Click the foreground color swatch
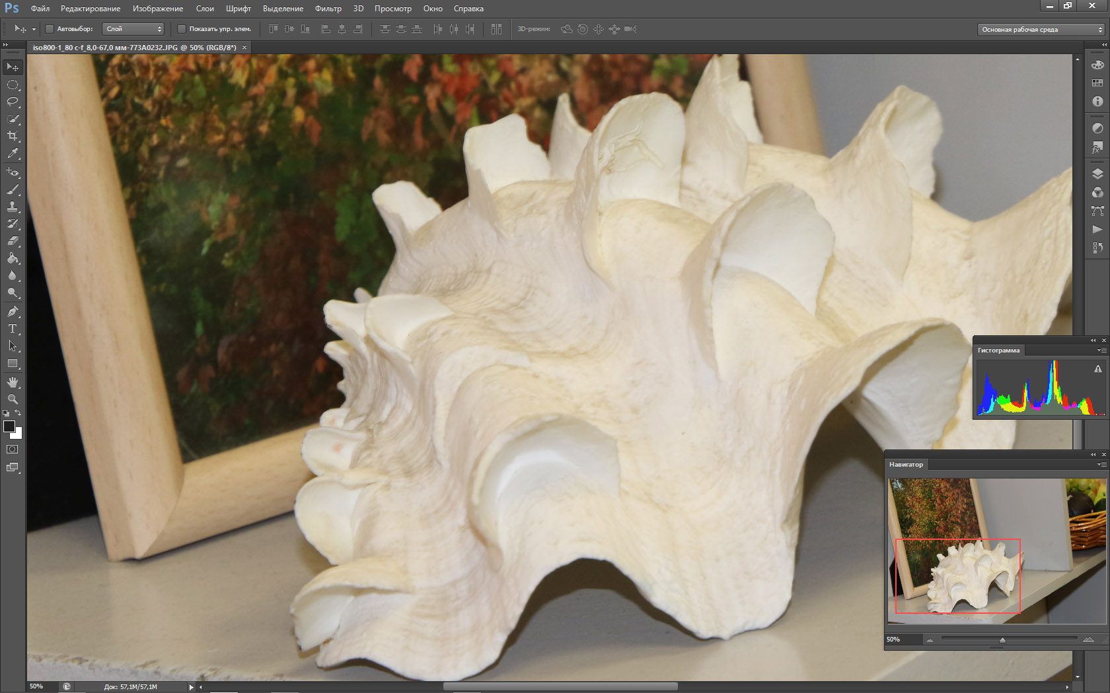This screenshot has height=693, width=1110. pyautogui.click(x=9, y=426)
